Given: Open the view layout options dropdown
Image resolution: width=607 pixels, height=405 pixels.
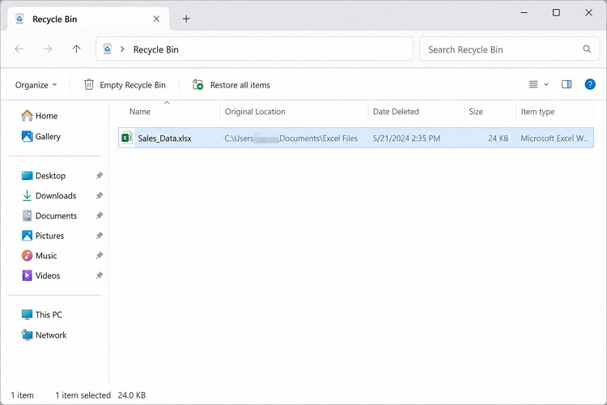Looking at the screenshot, I should pyautogui.click(x=538, y=84).
